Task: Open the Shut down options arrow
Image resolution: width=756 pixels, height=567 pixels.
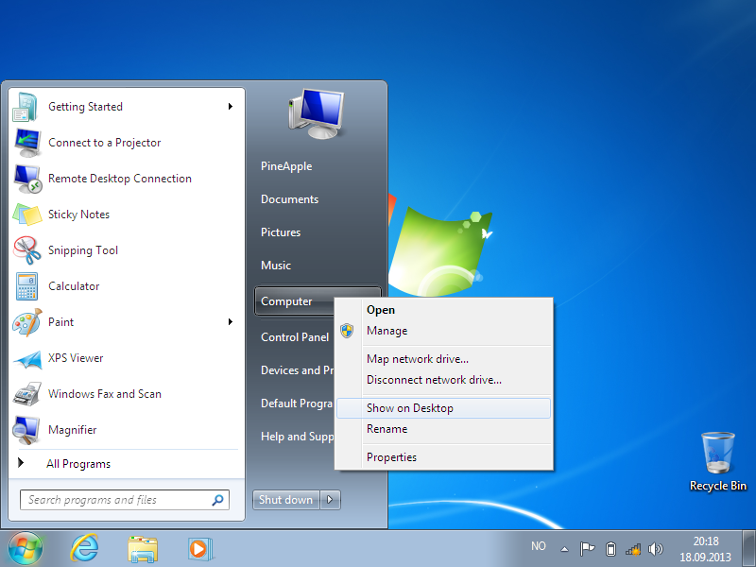Action: [x=330, y=500]
